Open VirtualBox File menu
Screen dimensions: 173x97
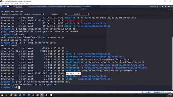[2, 4]
